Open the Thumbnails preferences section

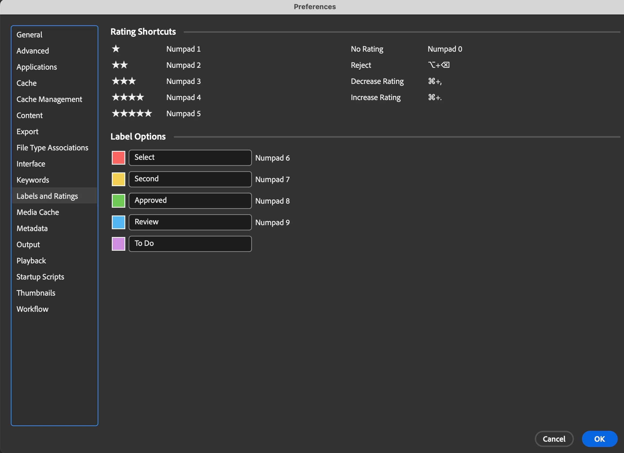pyautogui.click(x=36, y=293)
